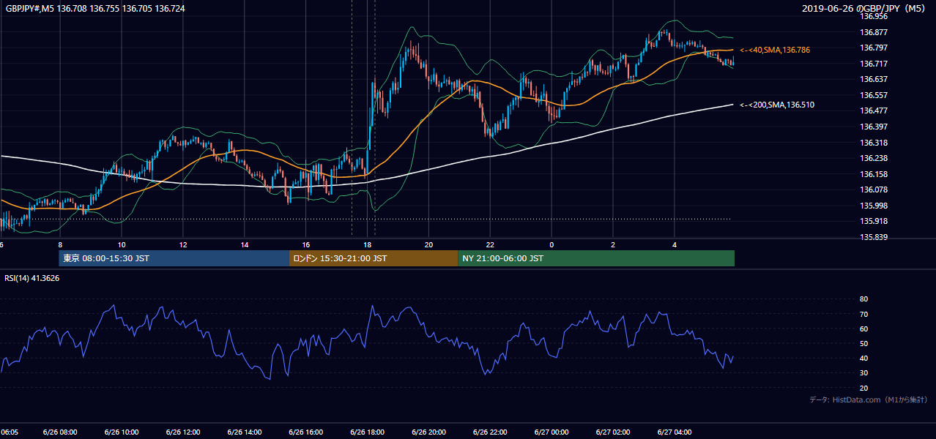Click the 6/27 00:00 time axis label
The width and height of the screenshot is (936, 439).
click(551, 432)
